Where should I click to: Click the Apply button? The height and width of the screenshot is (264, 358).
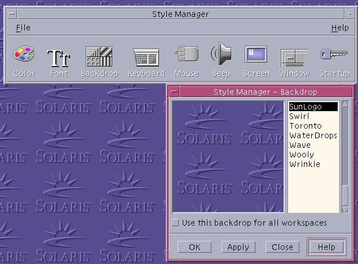click(x=238, y=247)
